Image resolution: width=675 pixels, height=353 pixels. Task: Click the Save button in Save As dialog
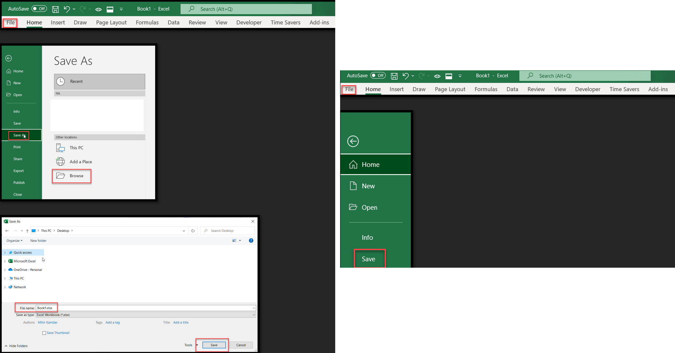(213, 345)
